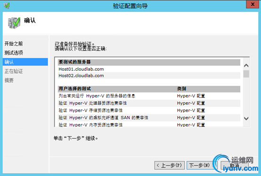Click the wizard title bar icon
The width and height of the screenshot is (261, 176).
7,6
